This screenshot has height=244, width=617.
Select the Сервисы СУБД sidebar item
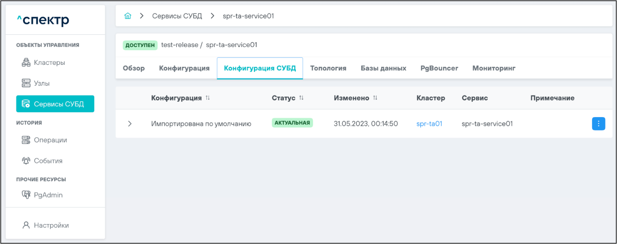pos(55,104)
